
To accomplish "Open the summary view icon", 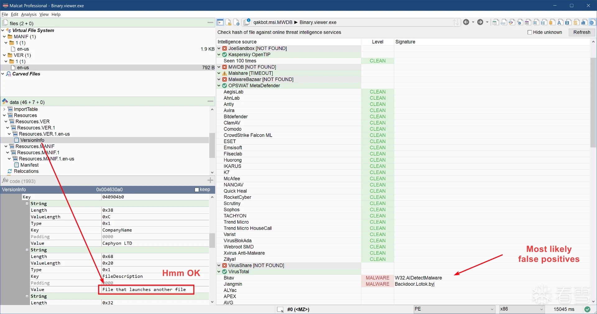I will [x=496, y=22].
